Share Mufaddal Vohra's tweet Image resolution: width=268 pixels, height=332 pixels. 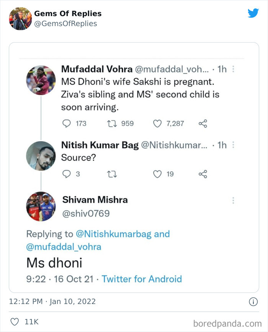[x=203, y=123]
